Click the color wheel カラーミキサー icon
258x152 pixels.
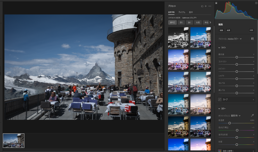[220, 151]
